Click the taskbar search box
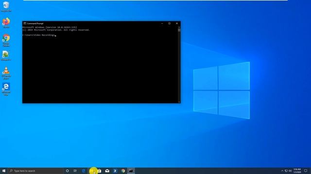Screen dimensions: 311x174 point(35,171)
